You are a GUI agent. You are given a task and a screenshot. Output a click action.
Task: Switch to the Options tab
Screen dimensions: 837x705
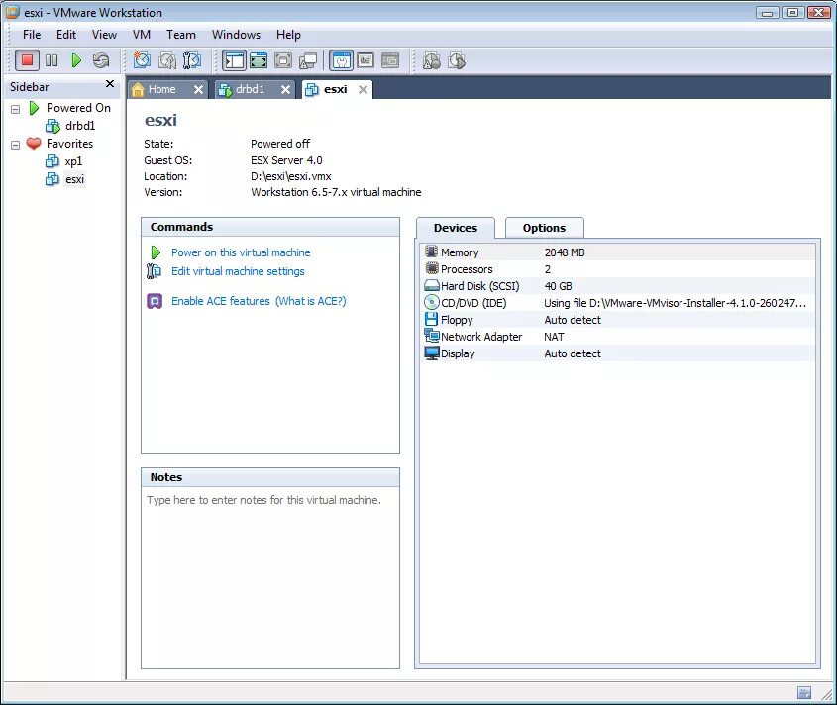544,228
